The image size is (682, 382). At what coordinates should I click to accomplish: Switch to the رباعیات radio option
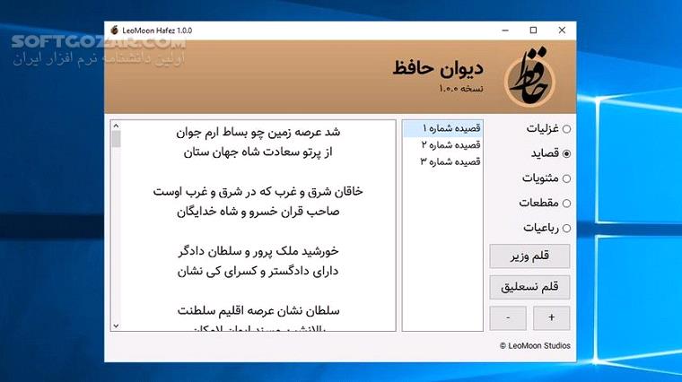click(x=566, y=228)
